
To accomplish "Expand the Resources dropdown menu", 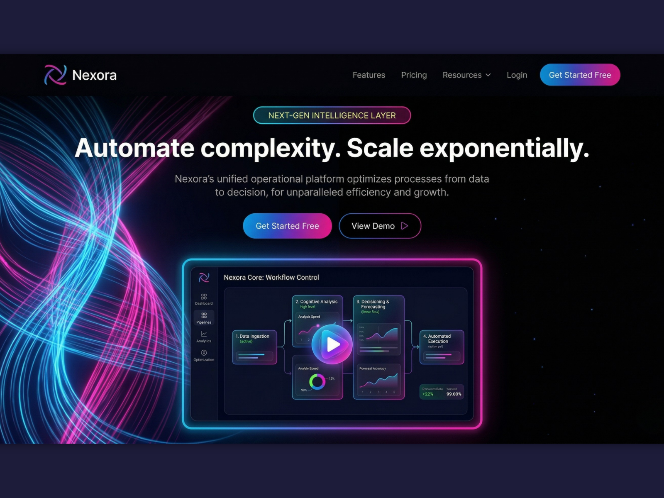I will 466,75.
